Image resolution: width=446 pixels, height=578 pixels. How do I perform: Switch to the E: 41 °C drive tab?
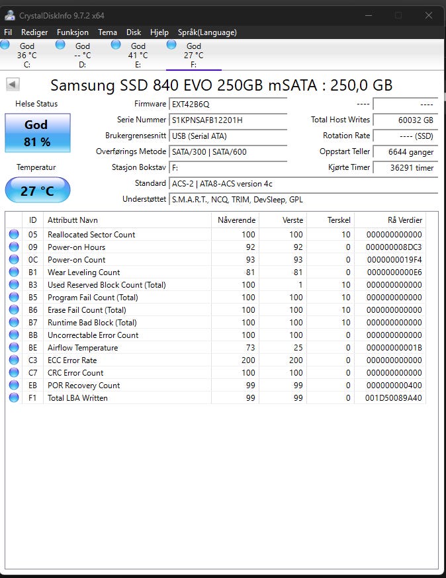click(138, 55)
